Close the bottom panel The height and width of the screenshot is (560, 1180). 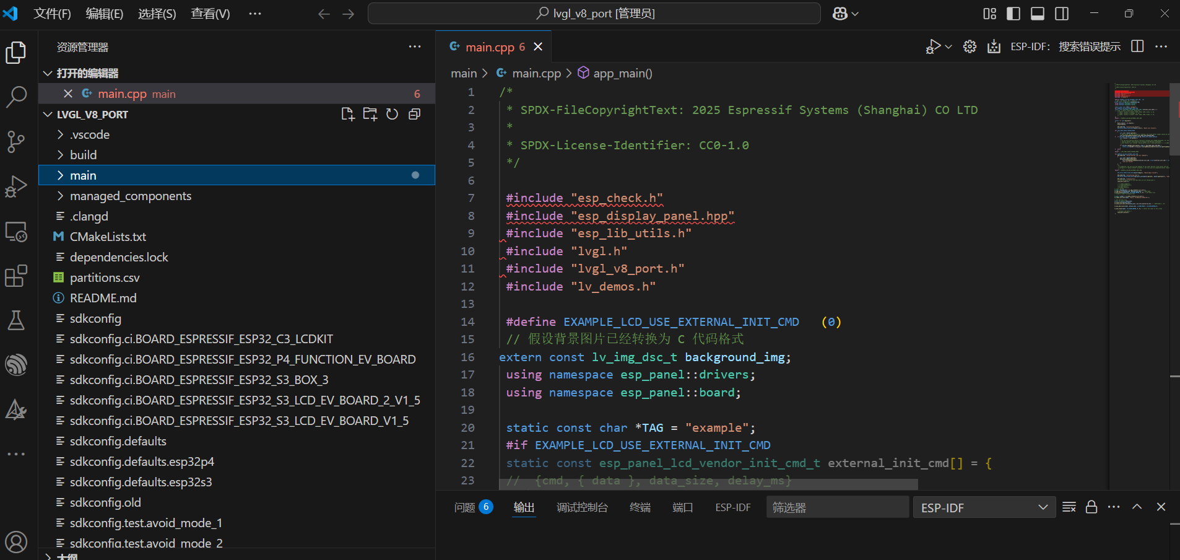point(1161,507)
